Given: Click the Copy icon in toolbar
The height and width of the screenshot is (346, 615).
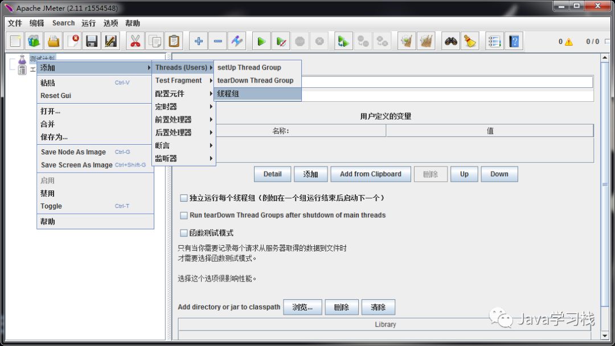Looking at the screenshot, I should (154, 41).
